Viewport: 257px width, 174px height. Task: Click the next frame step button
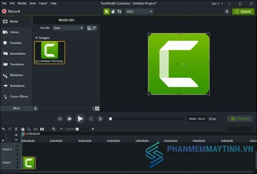pyautogui.click(x=69, y=119)
